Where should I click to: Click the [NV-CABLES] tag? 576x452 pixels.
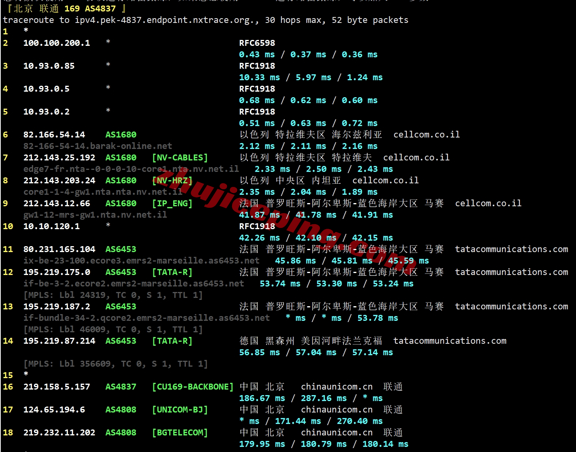(x=180, y=158)
